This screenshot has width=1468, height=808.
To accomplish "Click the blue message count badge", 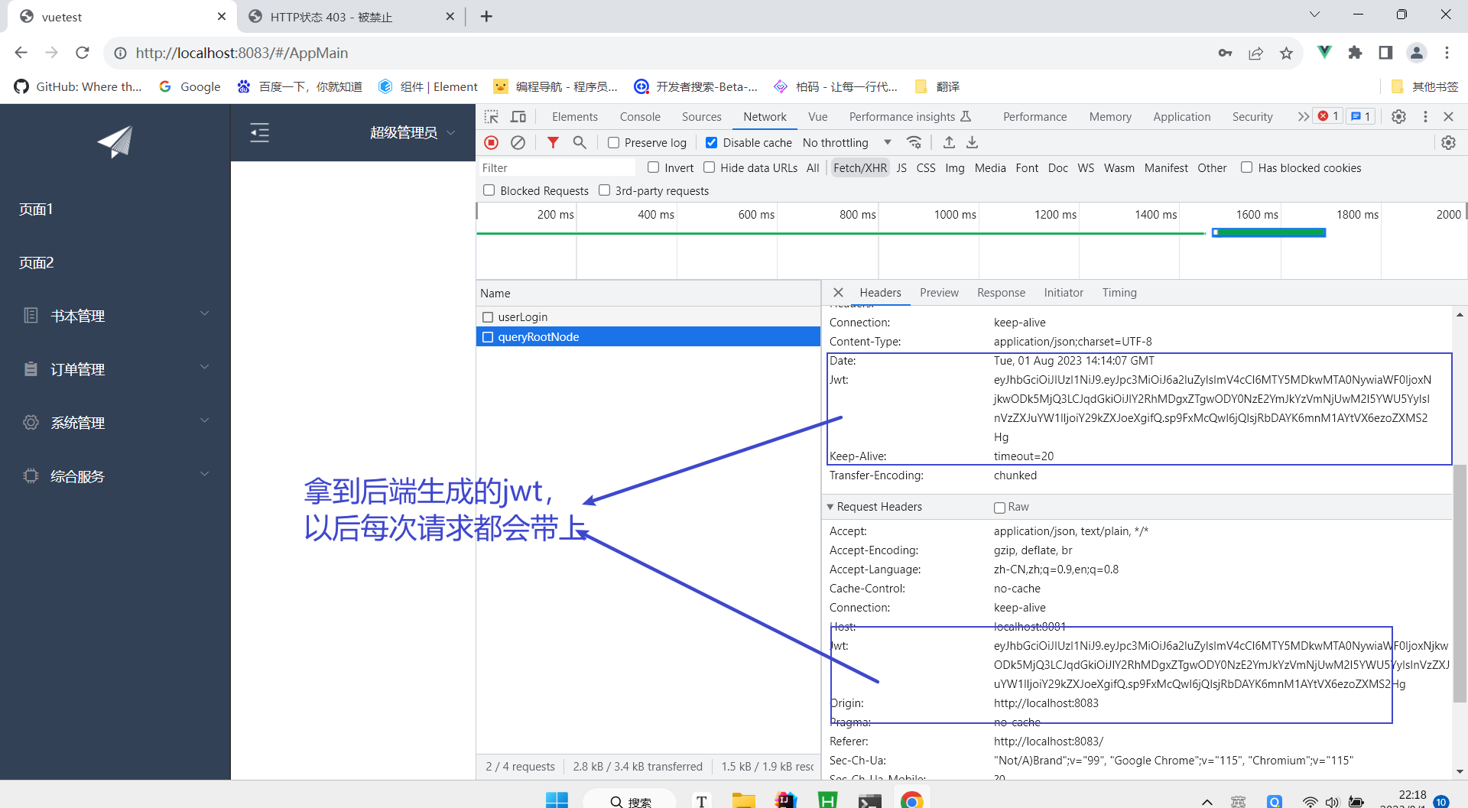I will coord(1360,116).
